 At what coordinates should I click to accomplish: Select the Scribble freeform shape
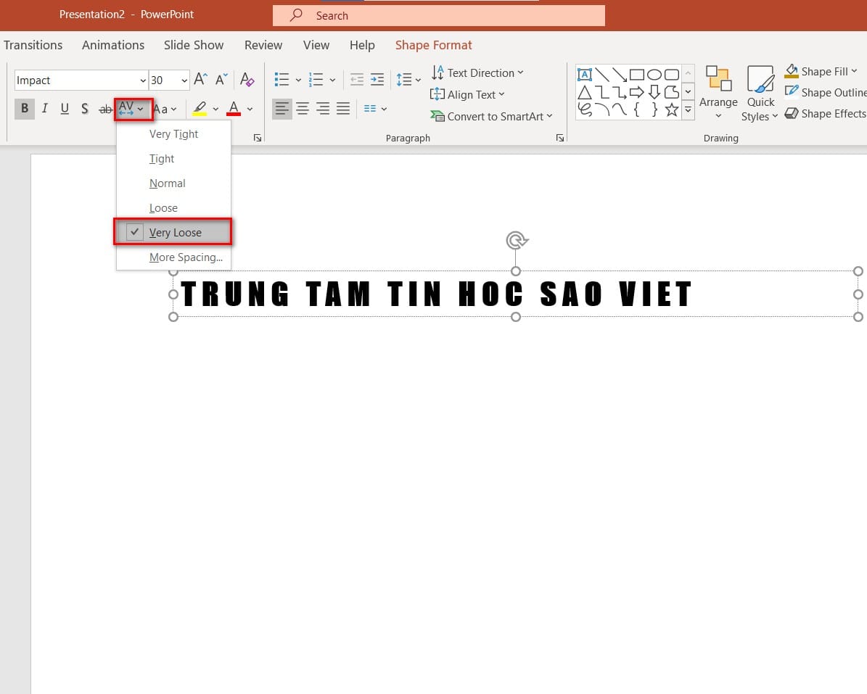pos(585,110)
